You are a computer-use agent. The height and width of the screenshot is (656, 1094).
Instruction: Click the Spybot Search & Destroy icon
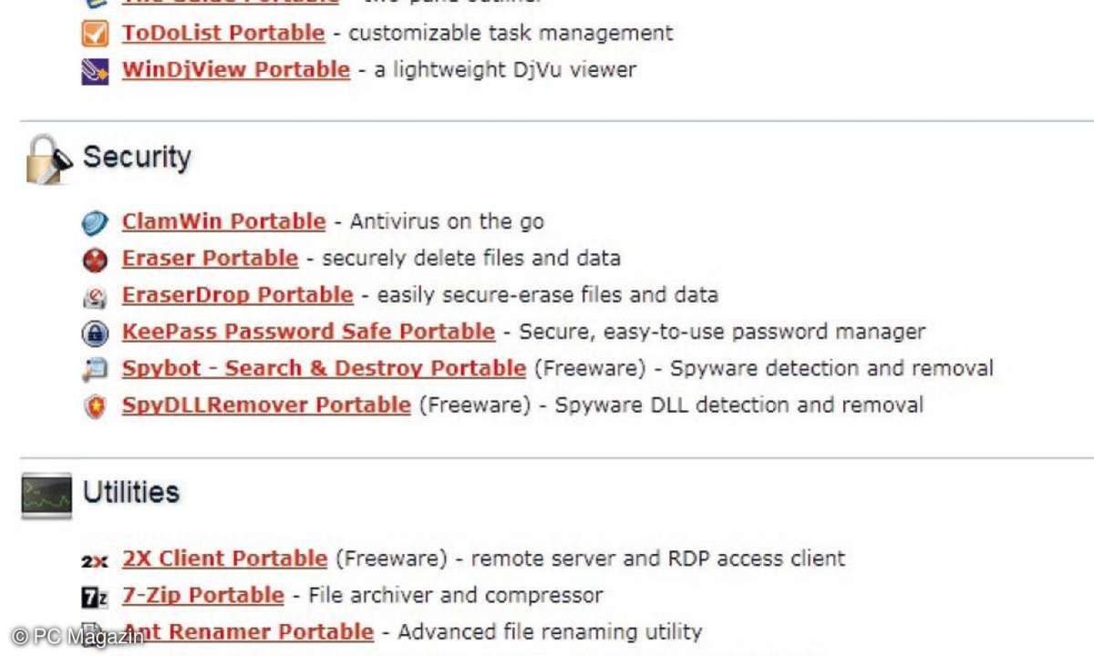[95, 369]
